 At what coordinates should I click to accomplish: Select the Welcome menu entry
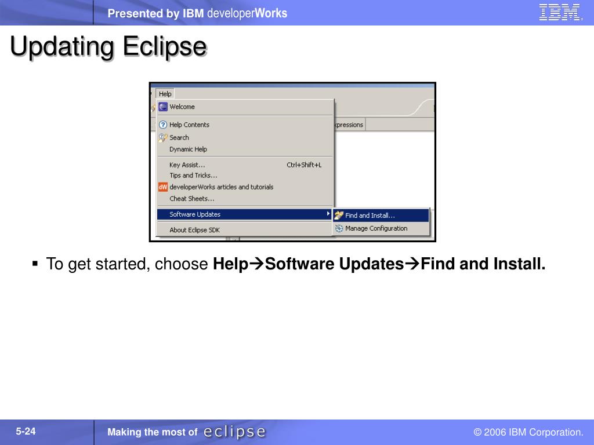tap(245, 107)
